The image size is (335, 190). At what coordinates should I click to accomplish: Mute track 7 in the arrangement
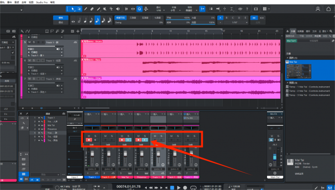30,79
